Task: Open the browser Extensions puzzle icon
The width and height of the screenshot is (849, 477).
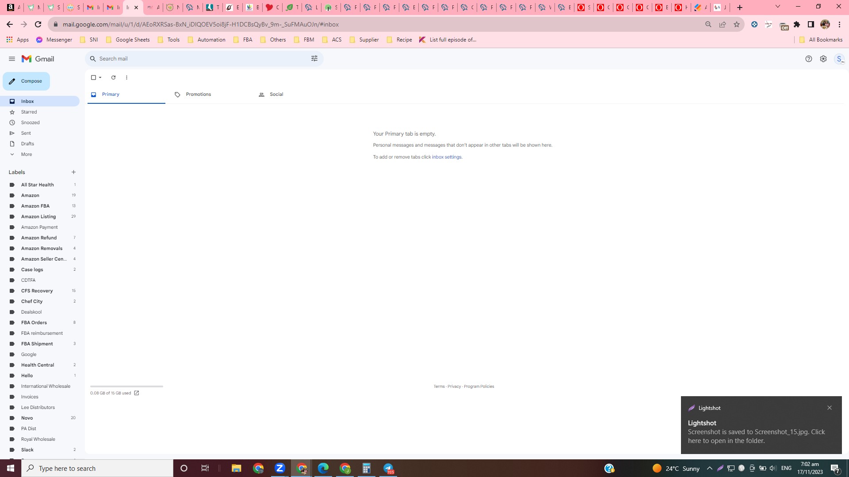Action: (797, 24)
